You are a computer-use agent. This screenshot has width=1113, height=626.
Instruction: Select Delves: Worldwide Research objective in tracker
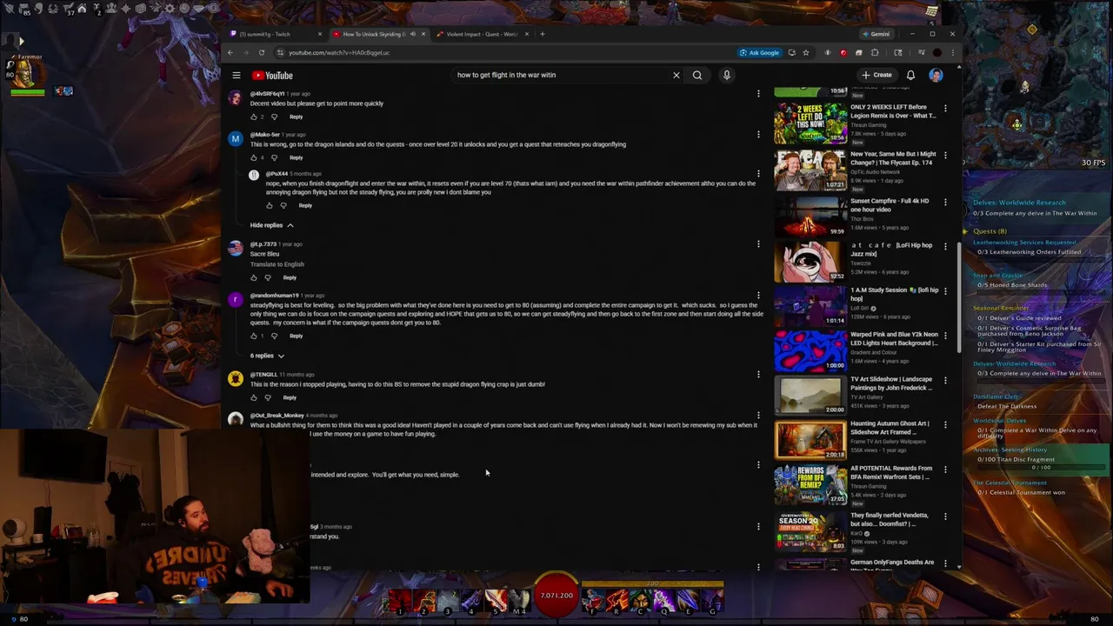(x=1019, y=203)
